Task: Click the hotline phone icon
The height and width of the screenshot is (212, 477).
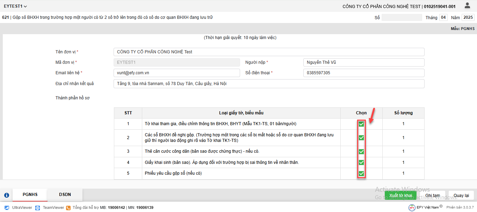Action: [x=68, y=207]
